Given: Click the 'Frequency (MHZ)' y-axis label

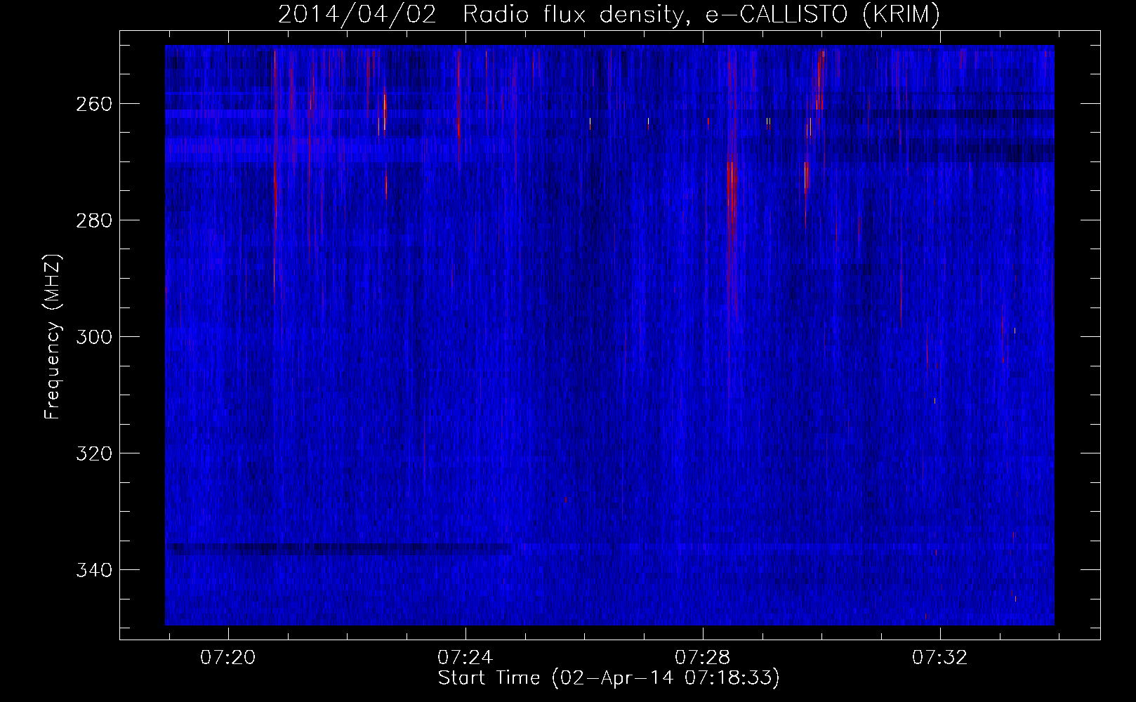Looking at the screenshot, I should (x=53, y=336).
